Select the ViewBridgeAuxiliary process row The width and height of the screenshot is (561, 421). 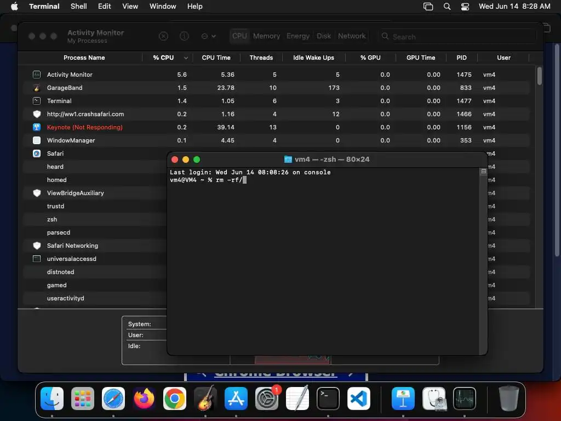[95, 193]
